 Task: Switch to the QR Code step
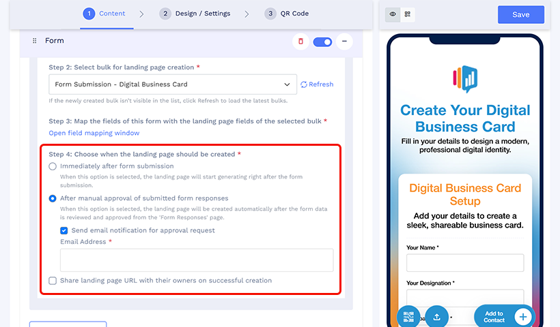pos(286,14)
